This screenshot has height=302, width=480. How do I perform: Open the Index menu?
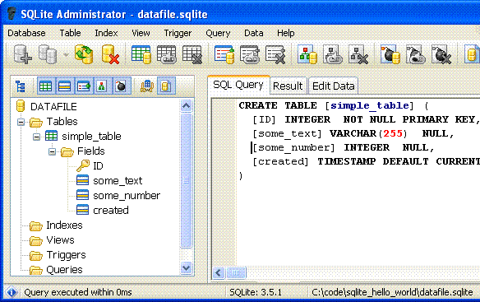(x=106, y=33)
